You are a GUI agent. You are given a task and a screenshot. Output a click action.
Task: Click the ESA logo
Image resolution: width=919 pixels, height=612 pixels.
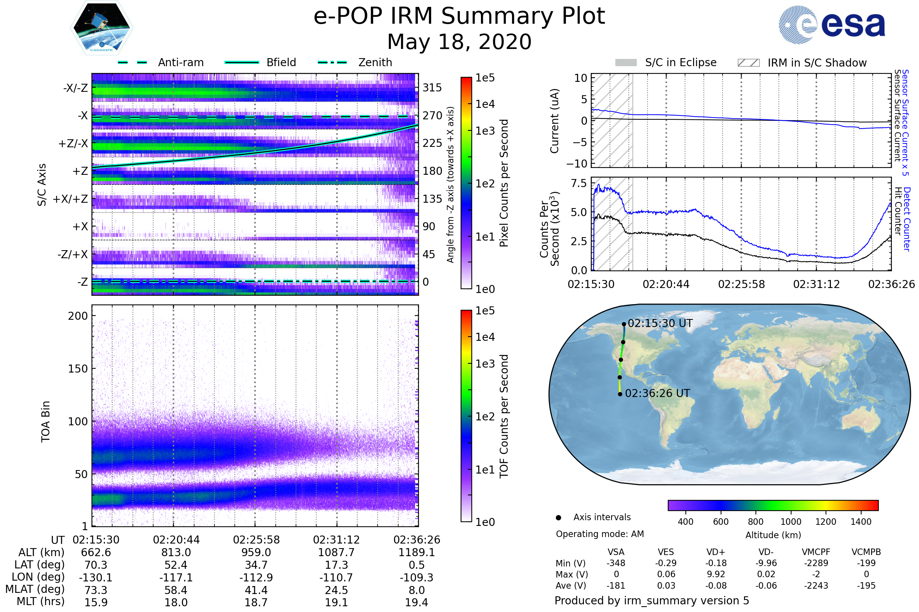[832, 24]
